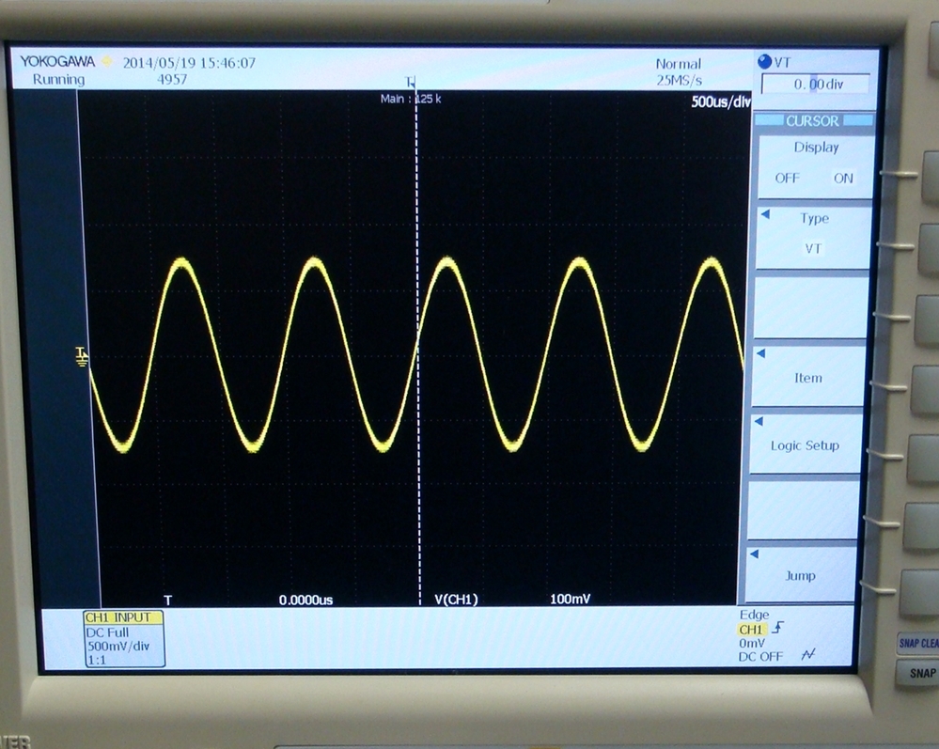Click the blue VT knob indicator icon
Image resolution: width=939 pixels, height=749 pixels.
[x=765, y=62]
